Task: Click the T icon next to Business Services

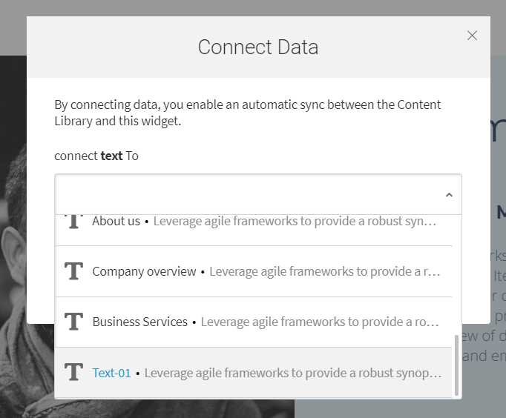Action: point(74,322)
